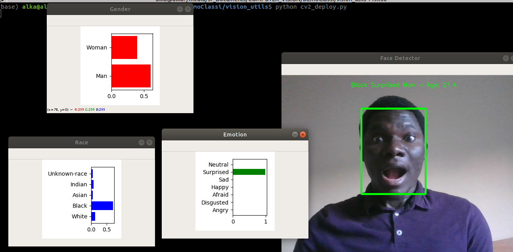Minimize the Emotion window
513x252 pixels.
[x=295, y=135]
